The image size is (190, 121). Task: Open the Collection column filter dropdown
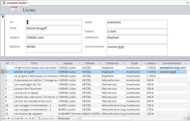coord(124,63)
